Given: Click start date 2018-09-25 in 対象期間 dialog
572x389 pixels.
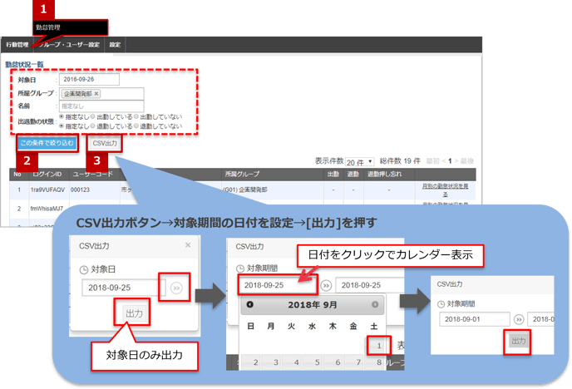Looking at the screenshot, I should 277,285.
